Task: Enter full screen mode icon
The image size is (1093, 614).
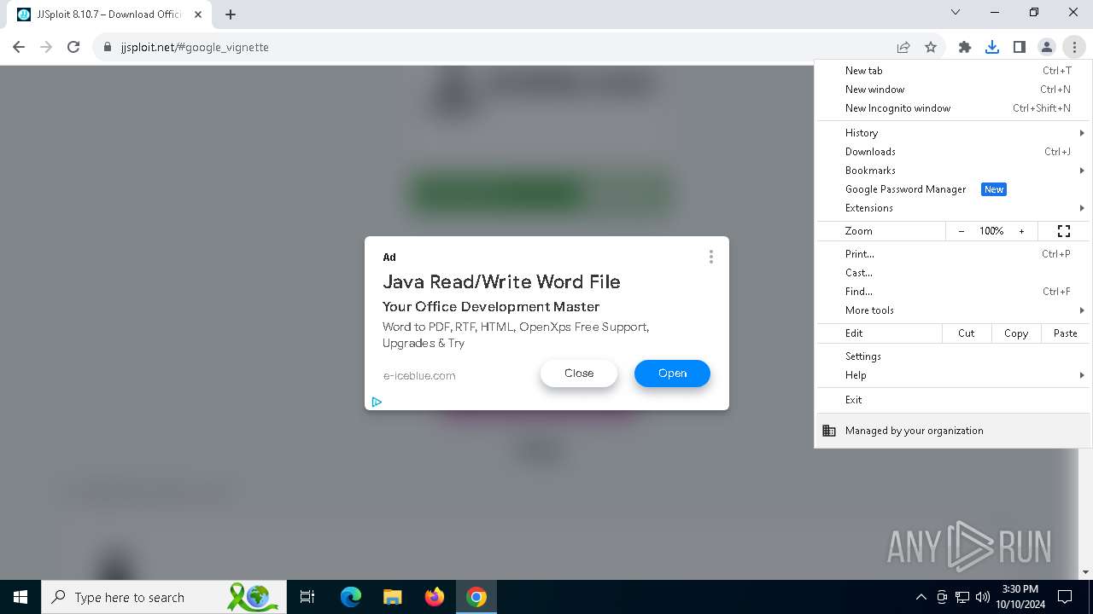Action: [x=1064, y=231]
